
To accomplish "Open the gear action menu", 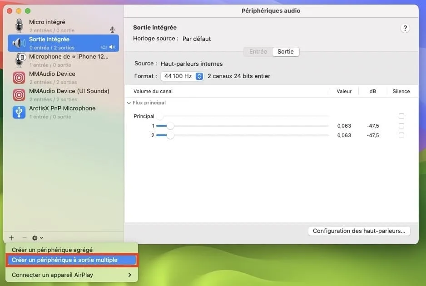I will pos(34,237).
